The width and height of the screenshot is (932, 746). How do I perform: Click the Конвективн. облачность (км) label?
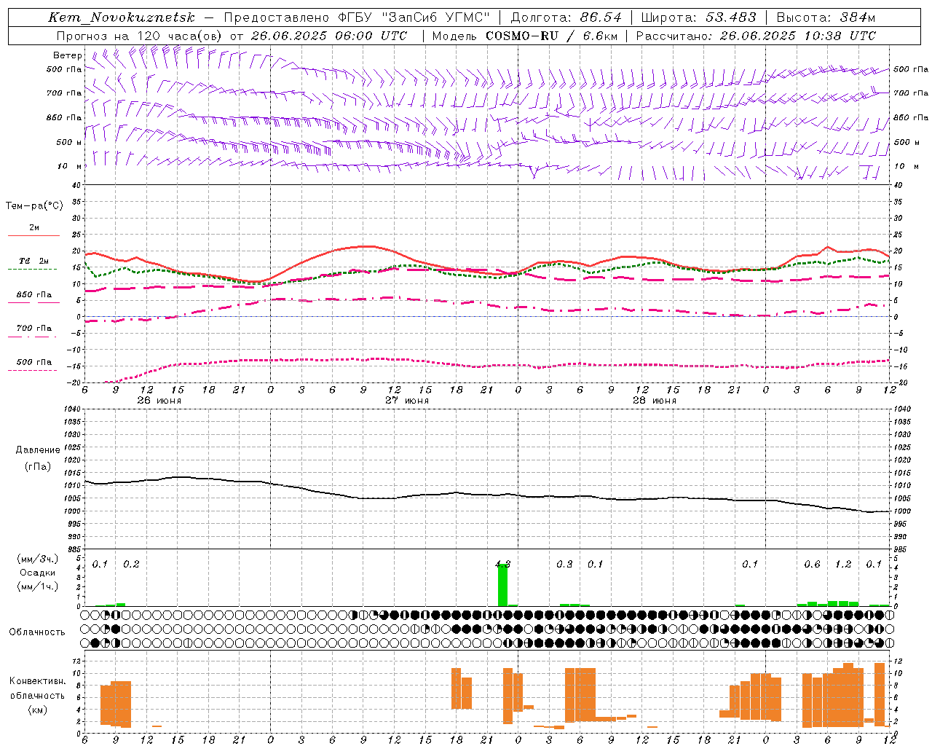(37, 695)
